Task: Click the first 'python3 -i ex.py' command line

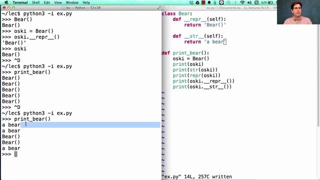Action: coord(37,13)
